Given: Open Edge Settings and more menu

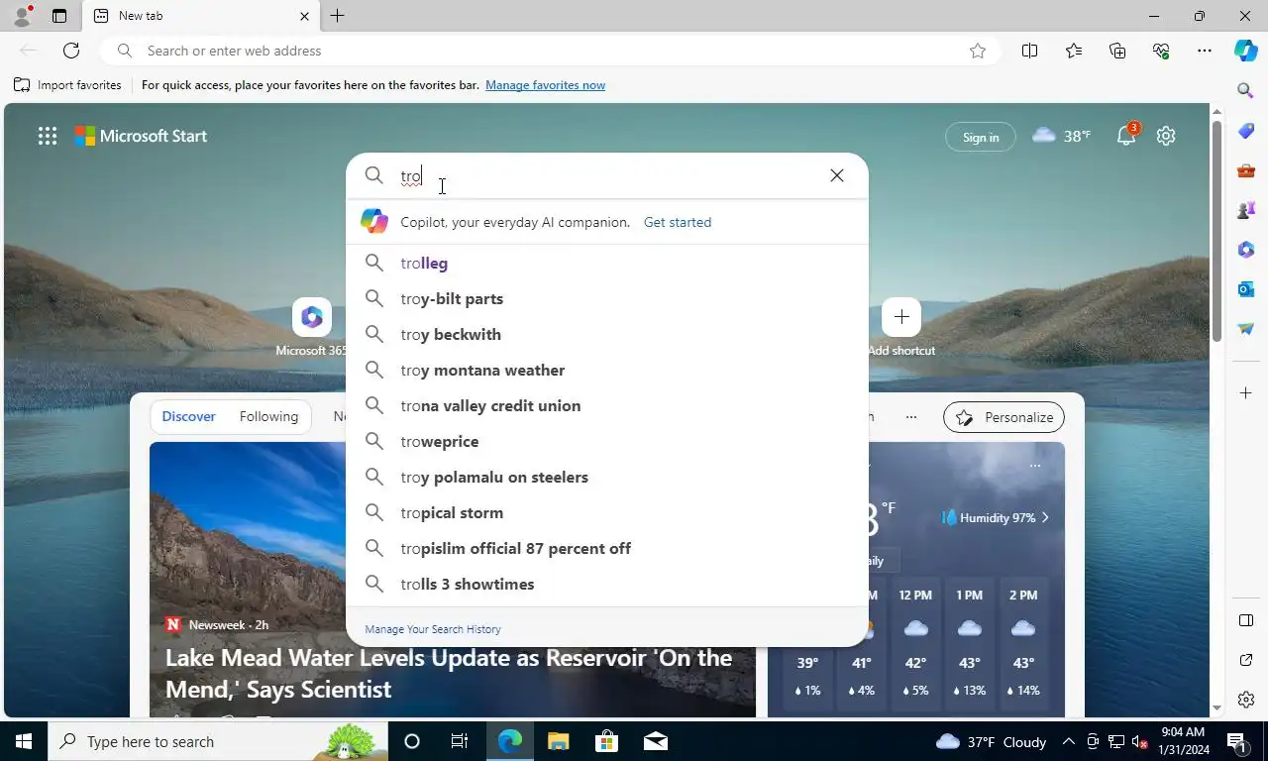Looking at the screenshot, I should click(x=1205, y=51).
